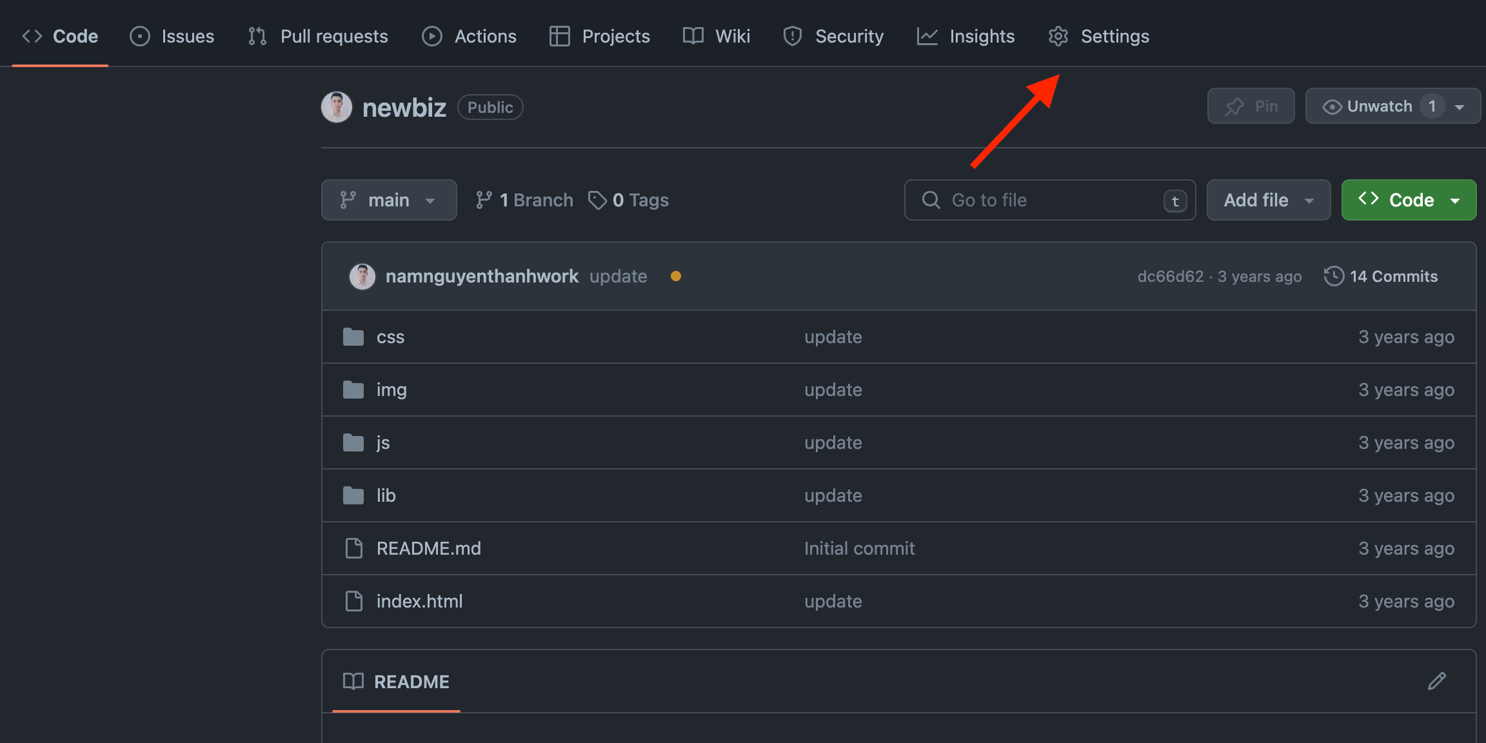The width and height of the screenshot is (1486, 743).
Task: Open namnguyenthanhwork profile link
Action: point(482,276)
